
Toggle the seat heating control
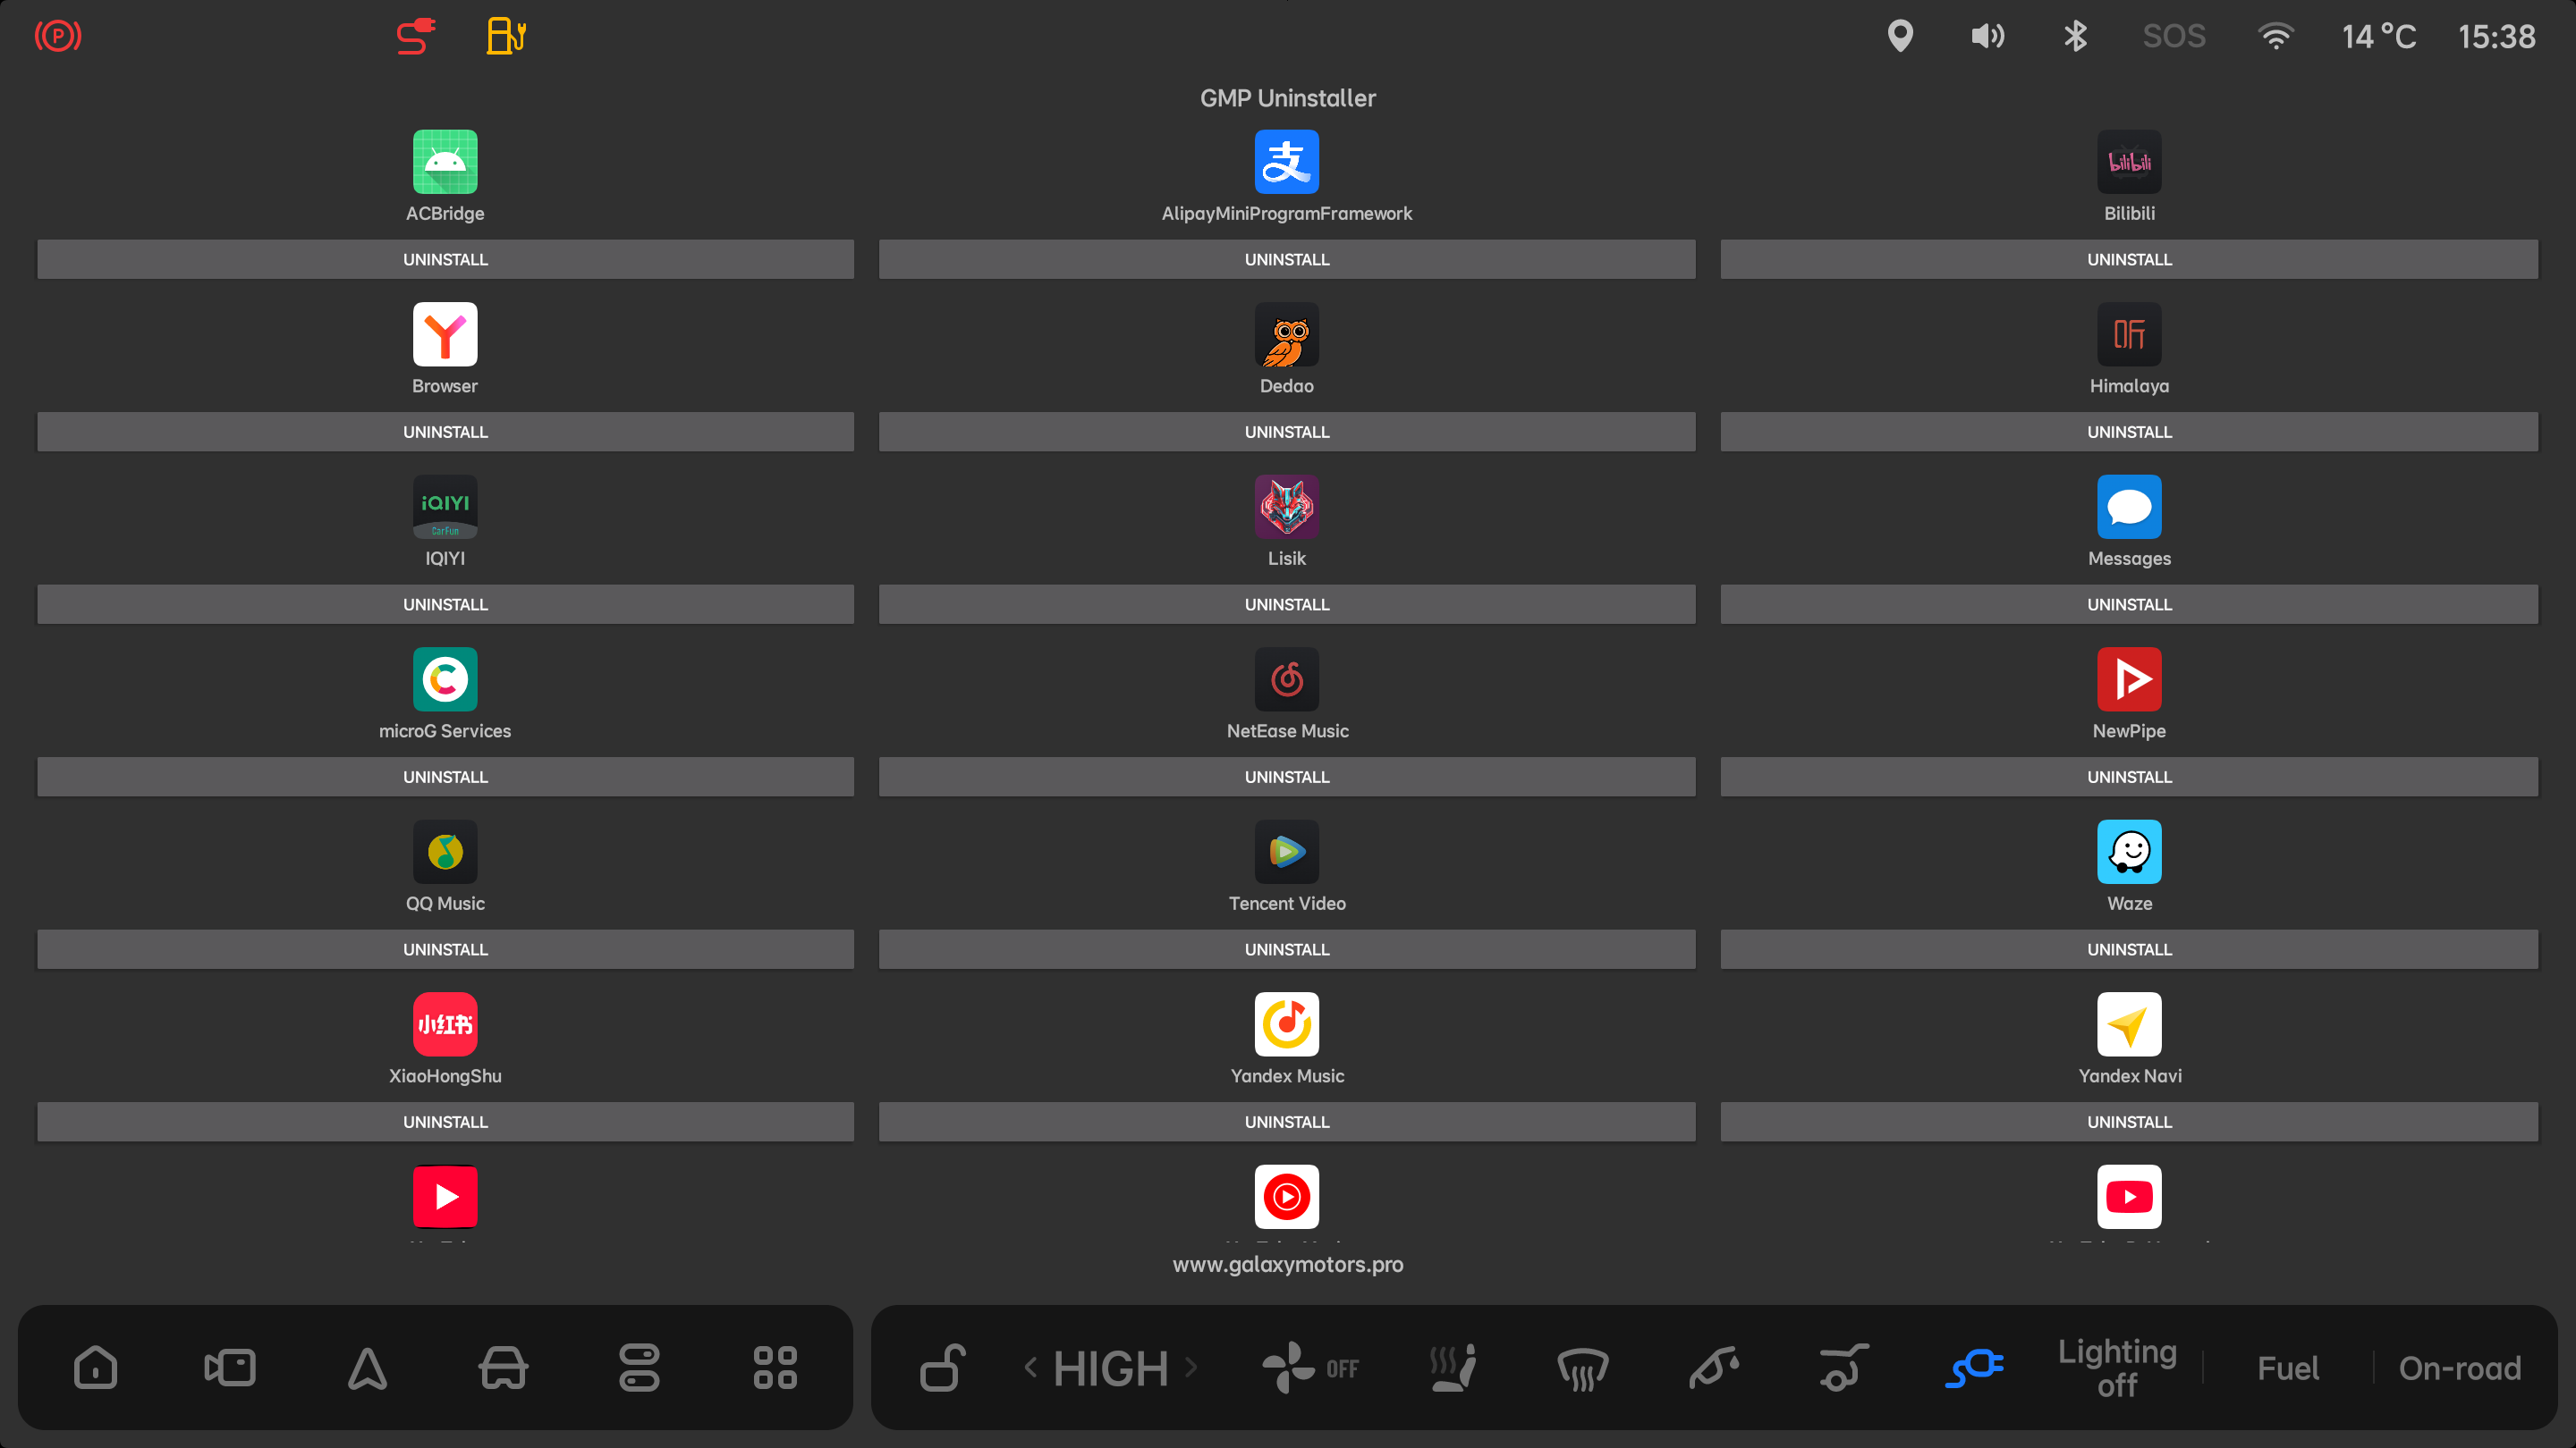click(1452, 1367)
